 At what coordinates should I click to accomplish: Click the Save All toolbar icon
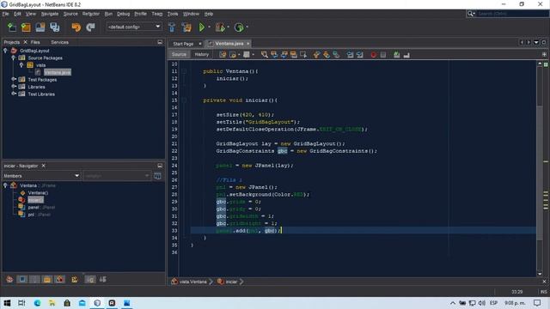55,27
